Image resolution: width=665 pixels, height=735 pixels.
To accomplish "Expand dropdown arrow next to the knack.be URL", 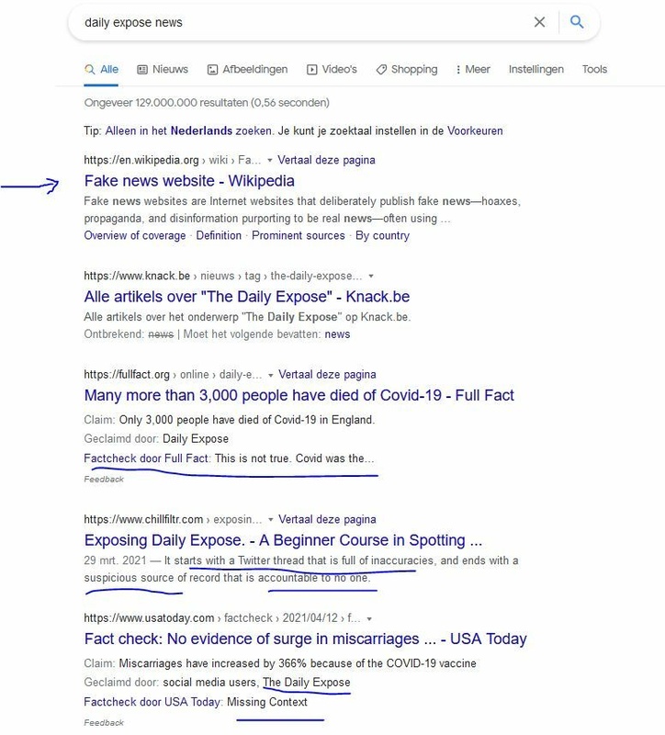I will 371,277.
